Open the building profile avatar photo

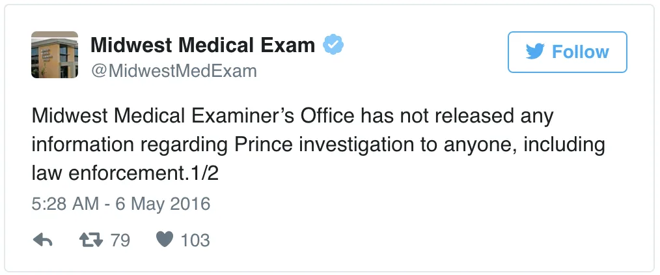(55, 55)
